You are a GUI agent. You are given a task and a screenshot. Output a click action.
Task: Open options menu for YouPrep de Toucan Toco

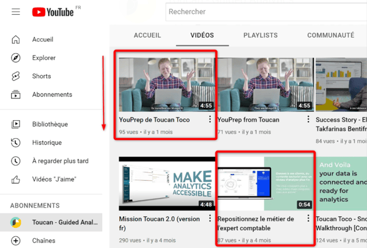[210, 120]
